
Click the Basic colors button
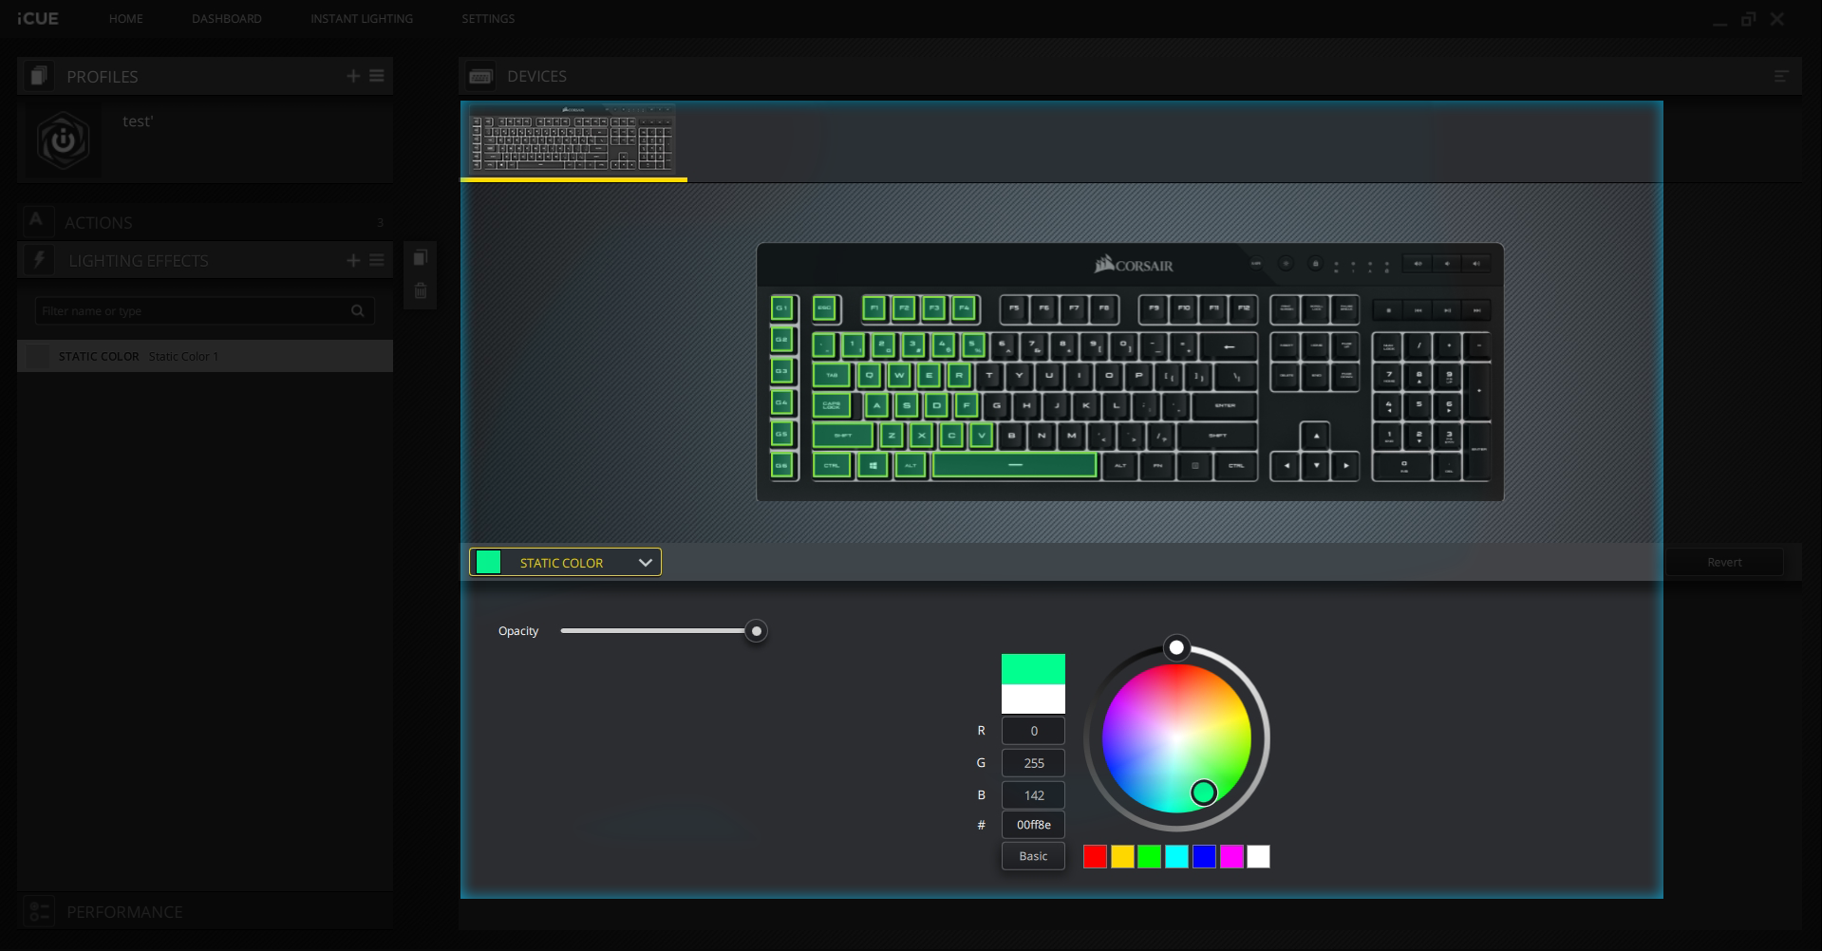(1033, 856)
